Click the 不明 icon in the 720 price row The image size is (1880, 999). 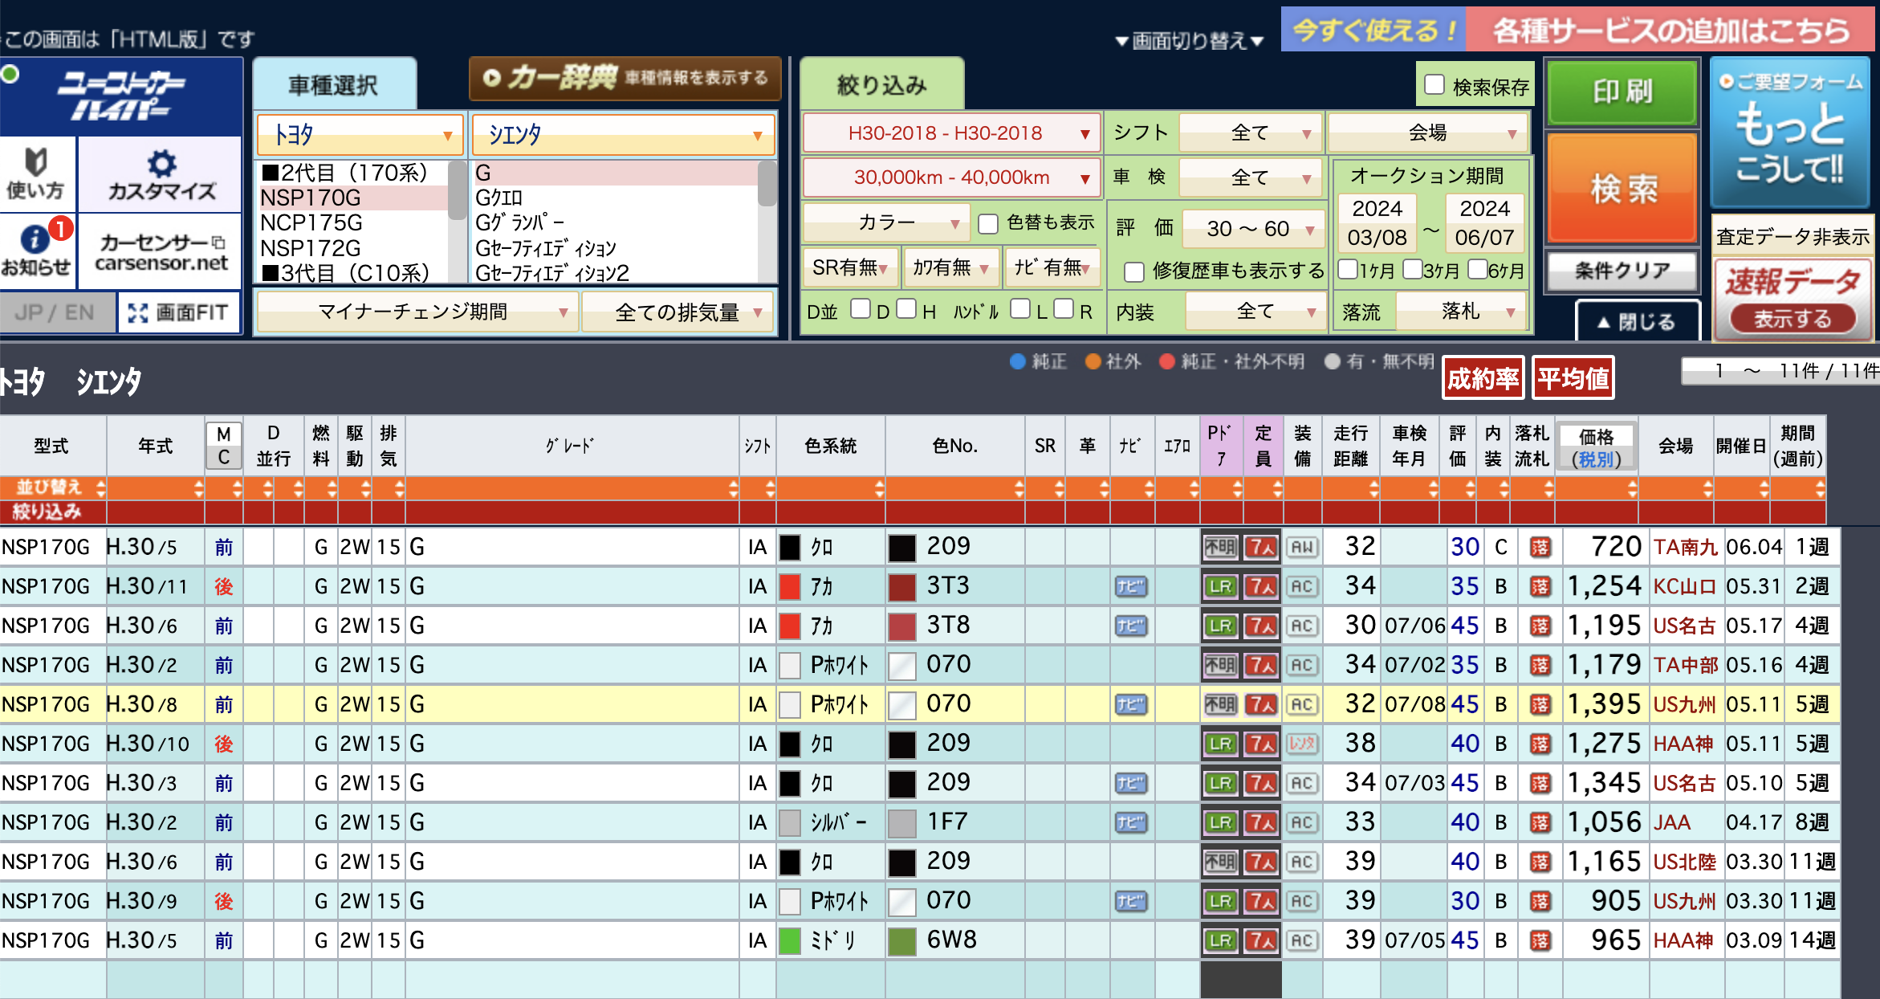click(1221, 548)
